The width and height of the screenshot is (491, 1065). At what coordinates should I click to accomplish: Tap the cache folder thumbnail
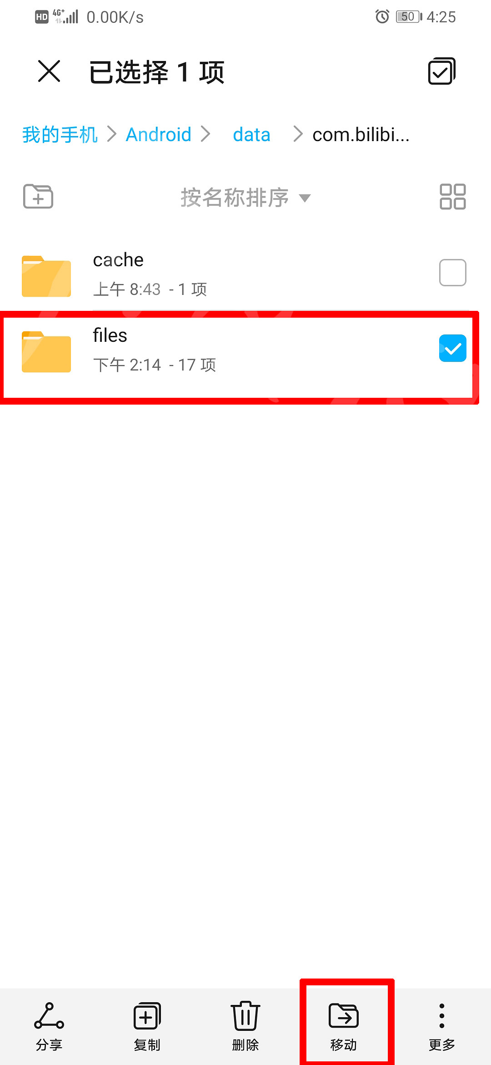point(46,276)
